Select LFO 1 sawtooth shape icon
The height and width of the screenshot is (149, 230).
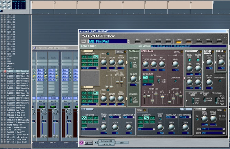point(96,118)
